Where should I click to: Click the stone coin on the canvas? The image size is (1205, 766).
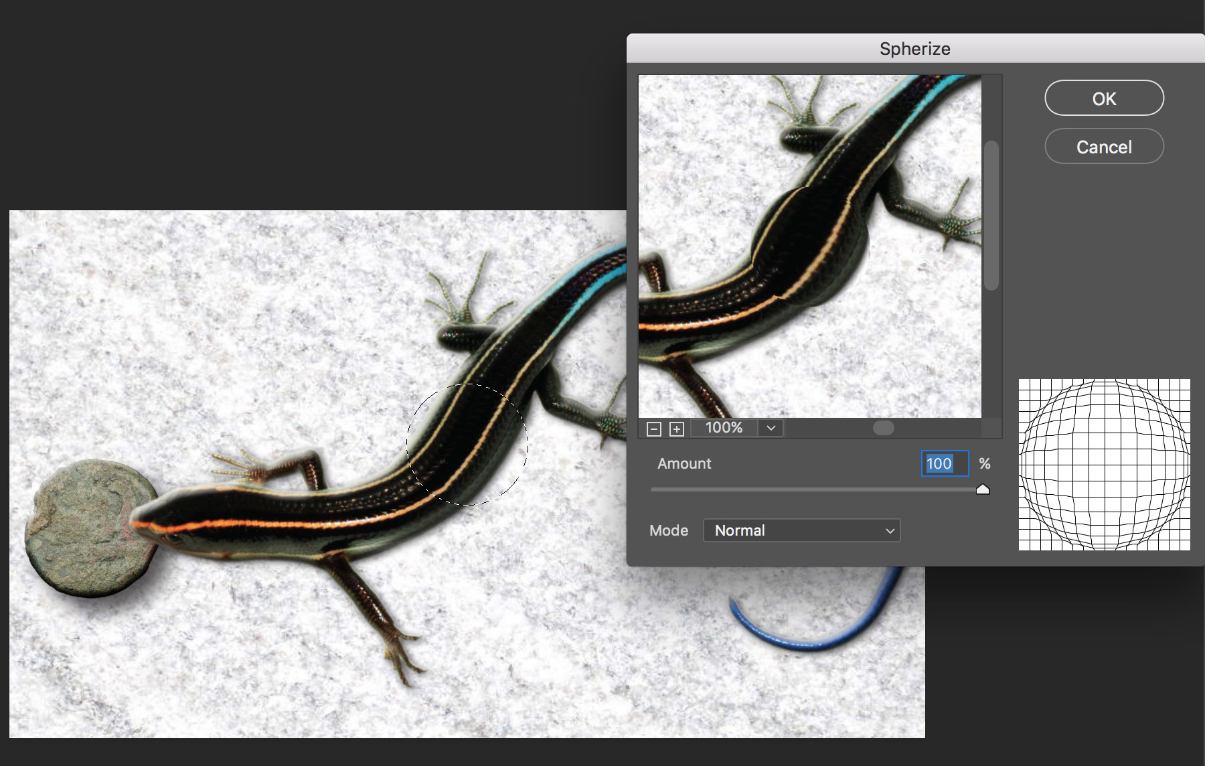click(84, 528)
